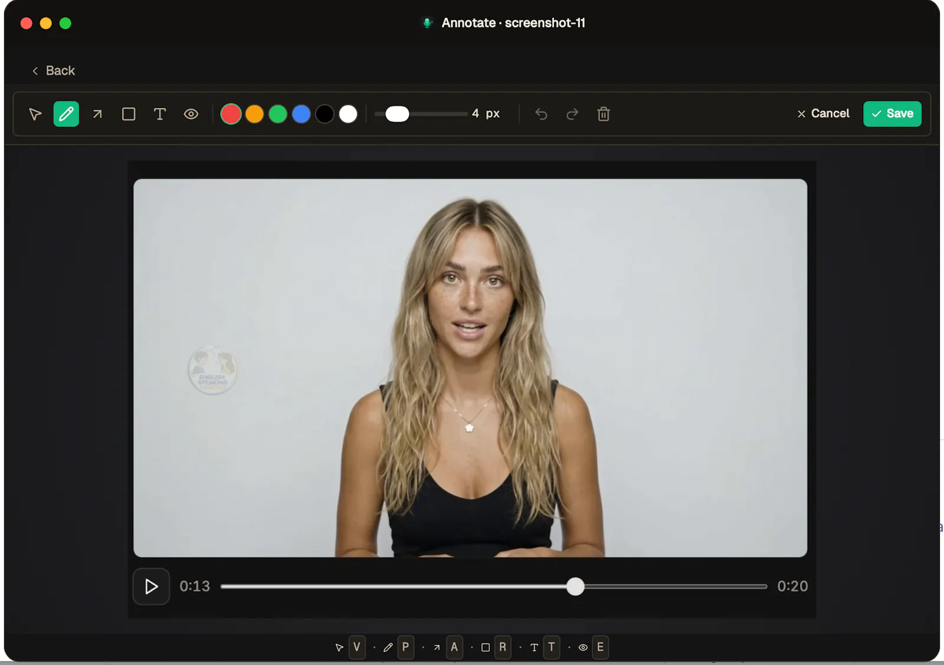944x665 pixels.
Task: Click the R shortcut key hint
Action: click(x=503, y=647)
